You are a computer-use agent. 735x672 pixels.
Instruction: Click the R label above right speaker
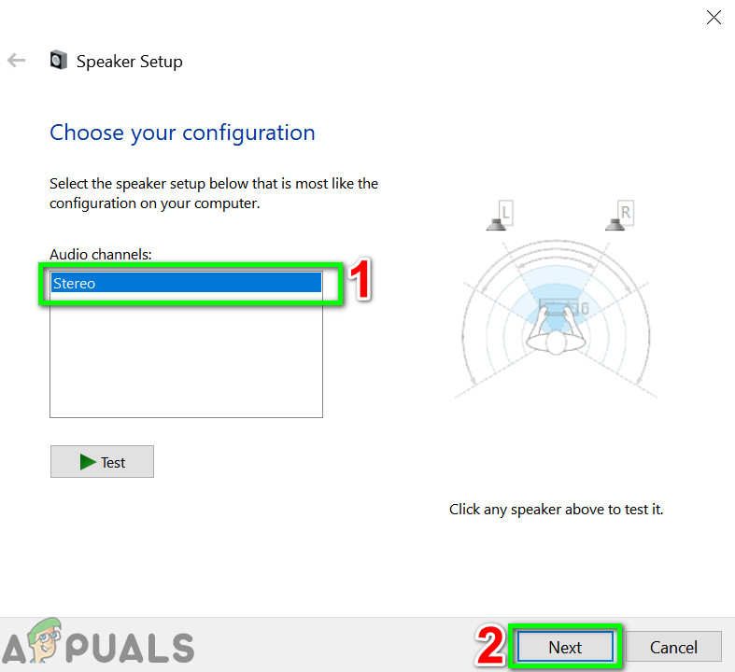tap(626, 212)
